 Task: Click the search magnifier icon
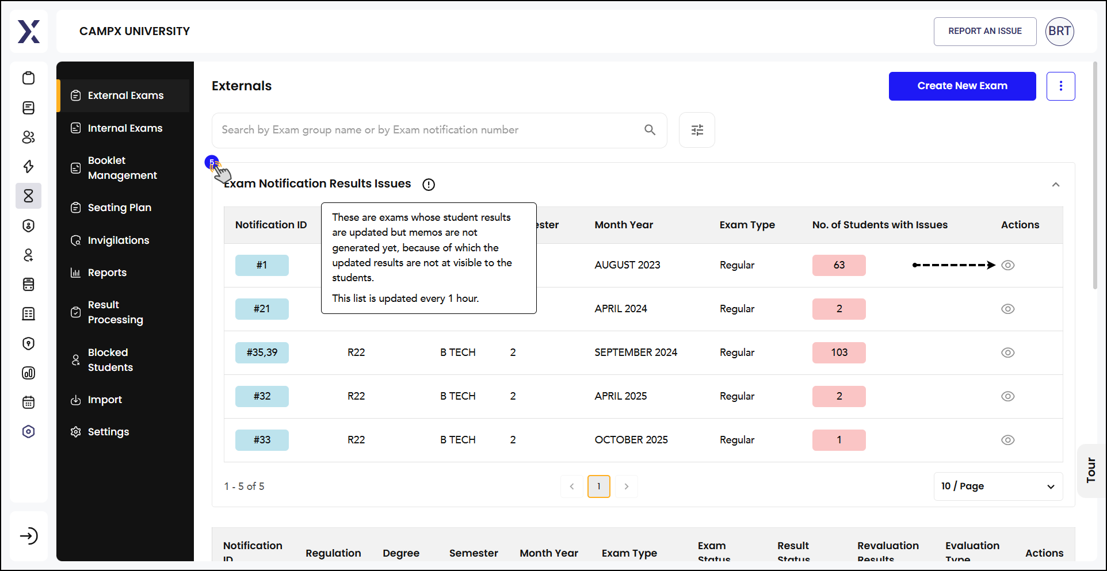click(650, 130)
